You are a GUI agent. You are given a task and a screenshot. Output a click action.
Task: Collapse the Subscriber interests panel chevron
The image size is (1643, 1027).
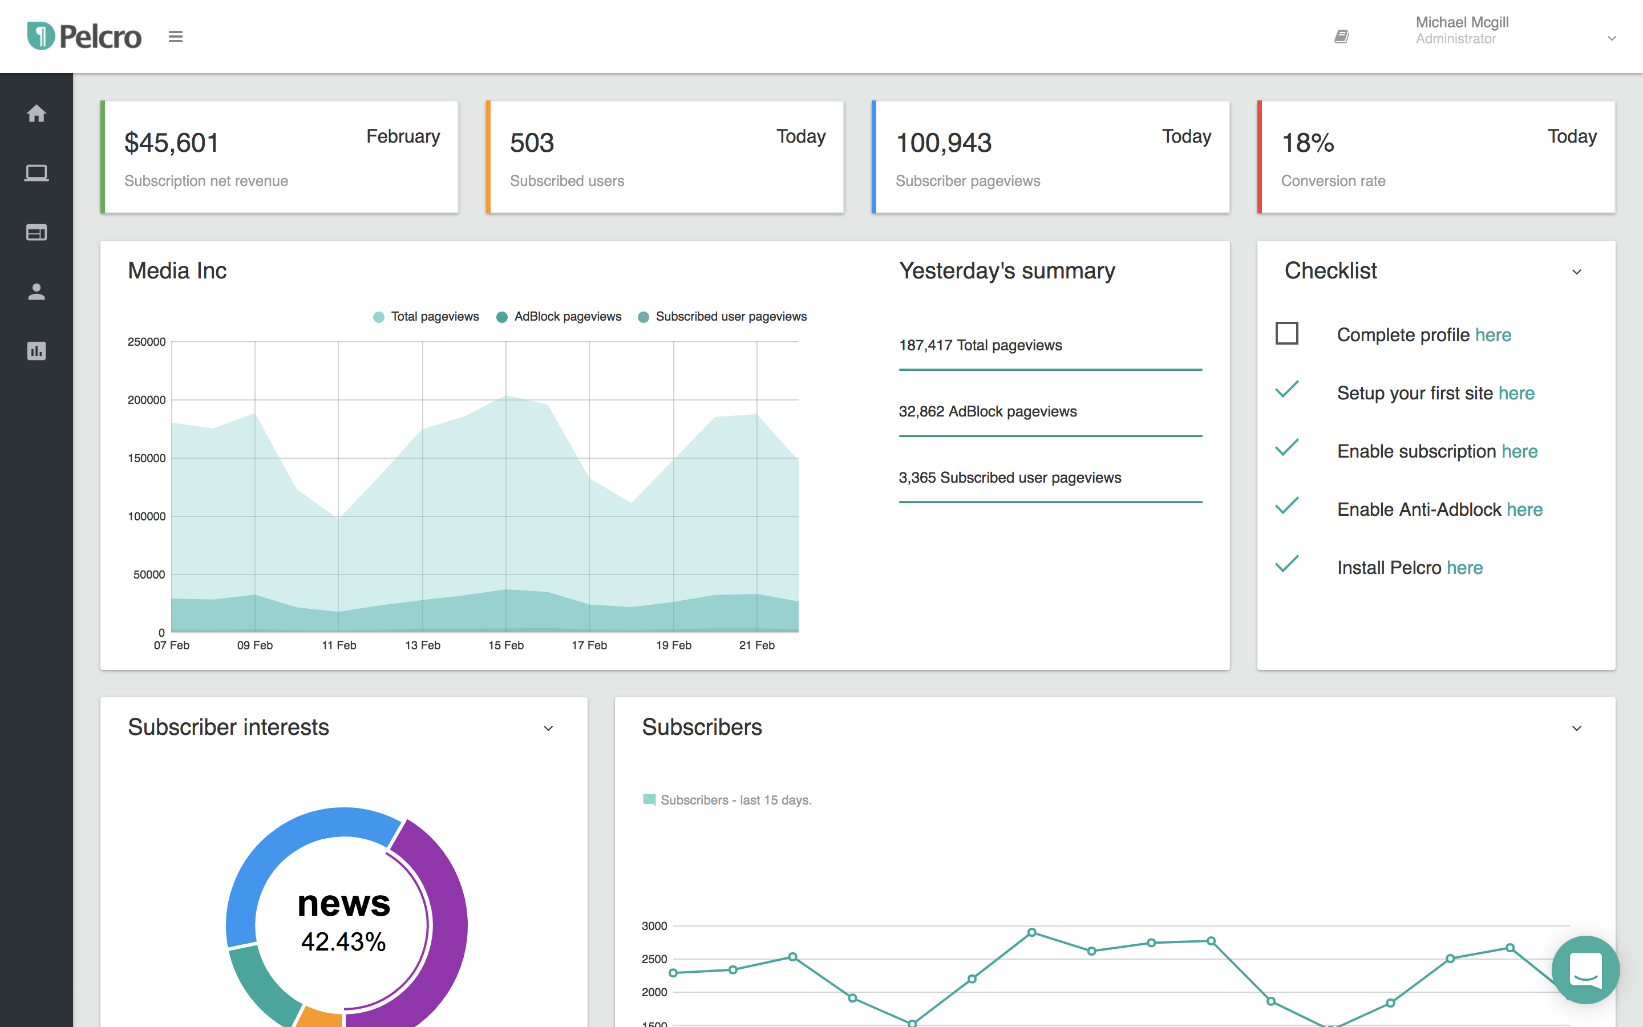[548, 728]
